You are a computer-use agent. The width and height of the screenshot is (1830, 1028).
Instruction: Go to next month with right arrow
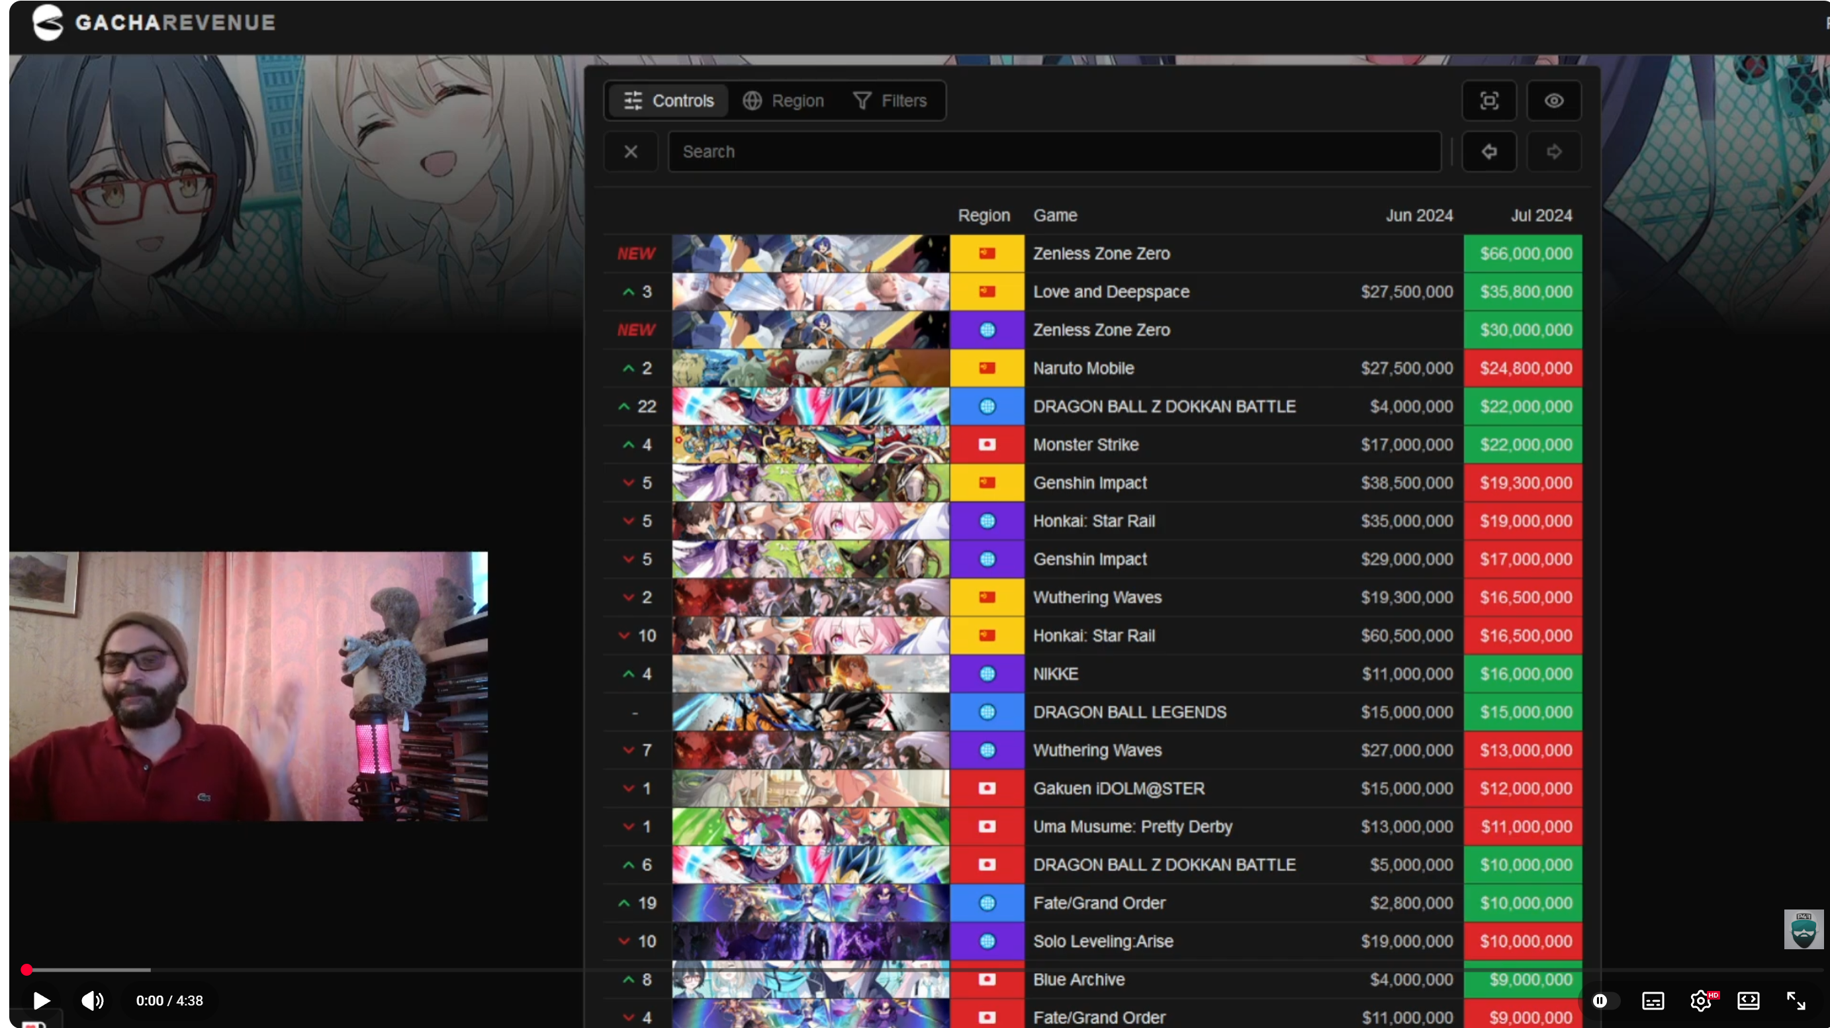tap(1553, 152)
